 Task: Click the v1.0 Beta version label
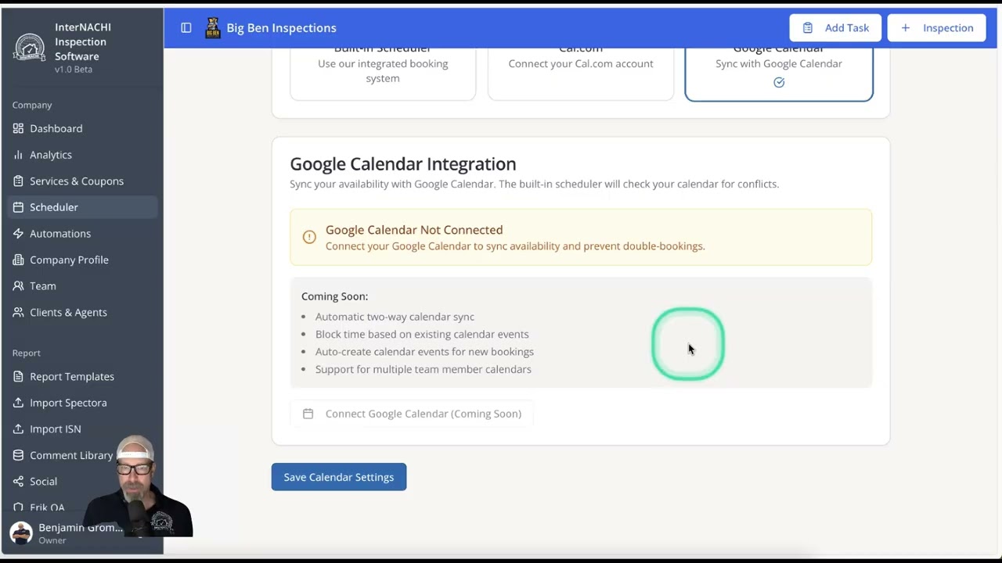[74, 70]
